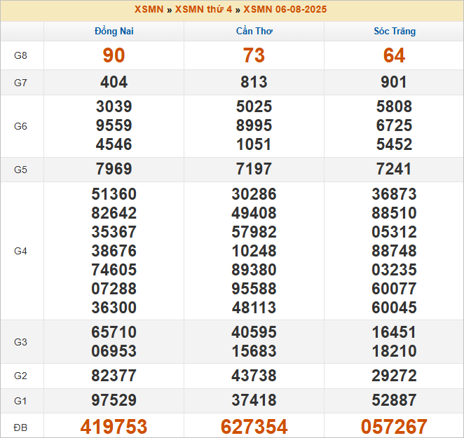Open the Sóc Trăng province link
The image size is (464, 438).
point(395,31)
